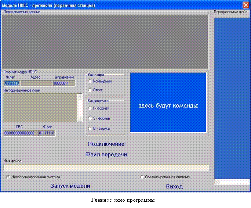Image resolution: width=251 pixels, height=208 pixels.
Task: Click the Имя файла input field
Action: point(106,168)
